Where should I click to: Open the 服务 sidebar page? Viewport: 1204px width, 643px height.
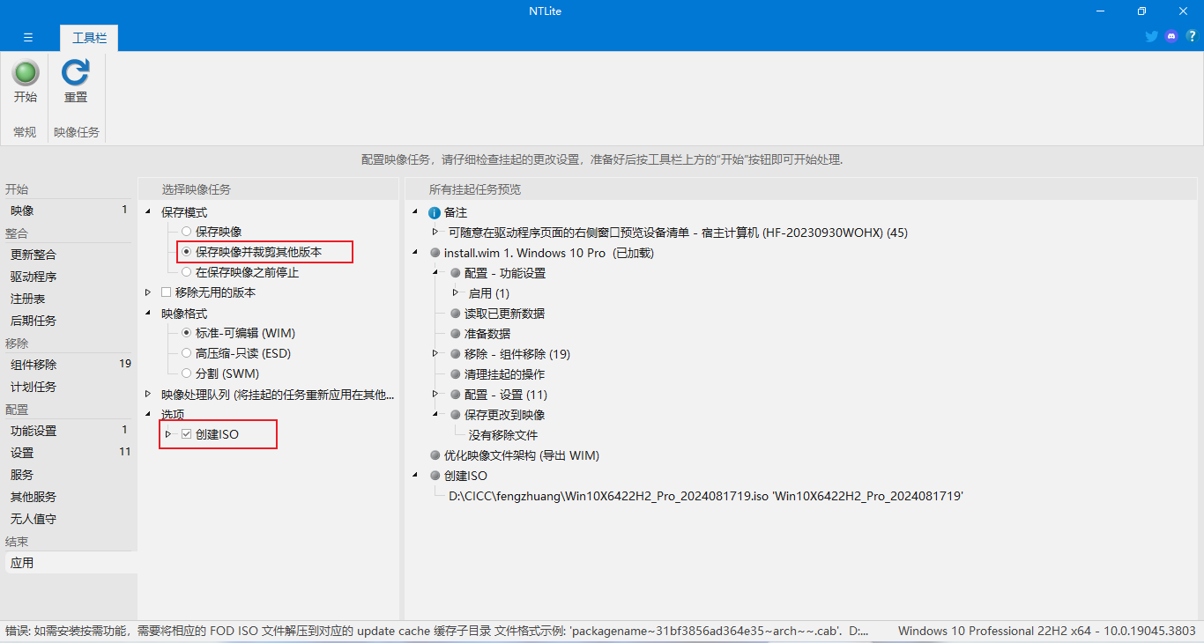pyautogui.click(x=69, y=475)
